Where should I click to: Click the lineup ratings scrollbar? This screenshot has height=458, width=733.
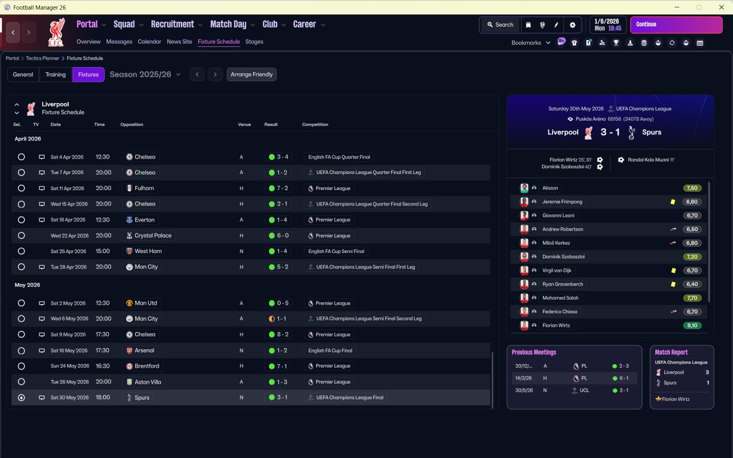click(x=710, y=242)
